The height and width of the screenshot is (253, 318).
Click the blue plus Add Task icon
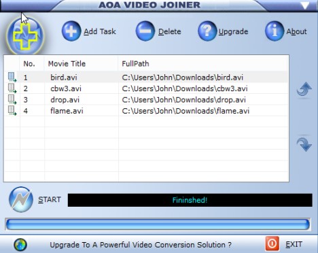[x=71, y=31]
